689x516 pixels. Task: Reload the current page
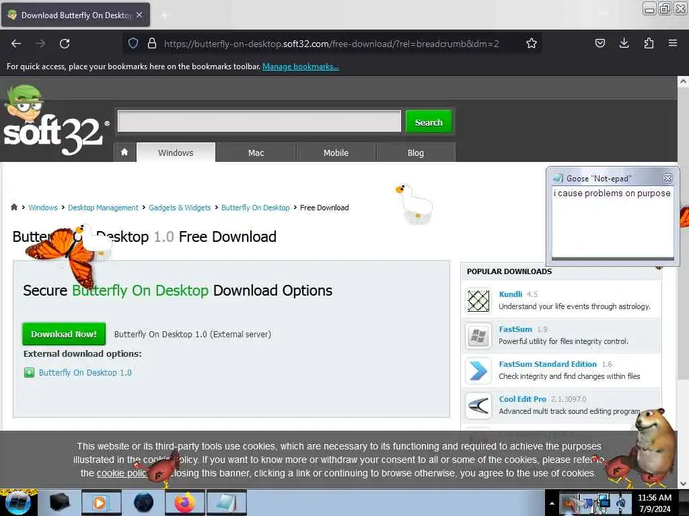(x=65, y=44)
